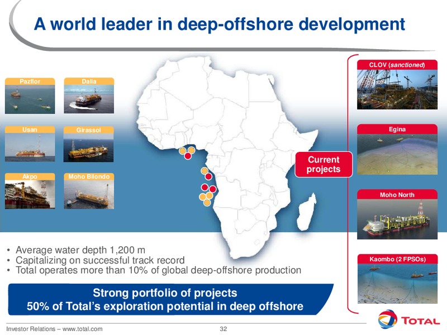Click the Akpo facility photo

30,194
